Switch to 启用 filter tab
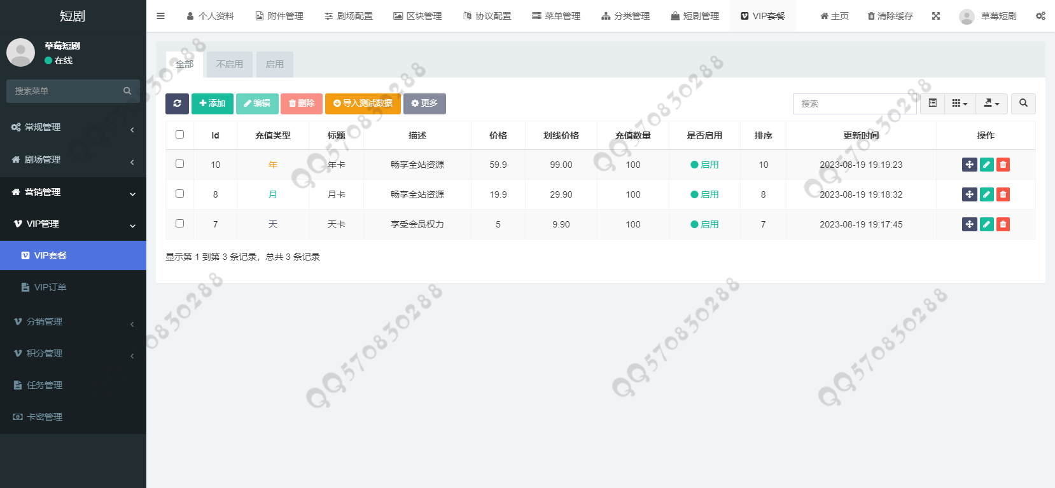 point(275,64)
